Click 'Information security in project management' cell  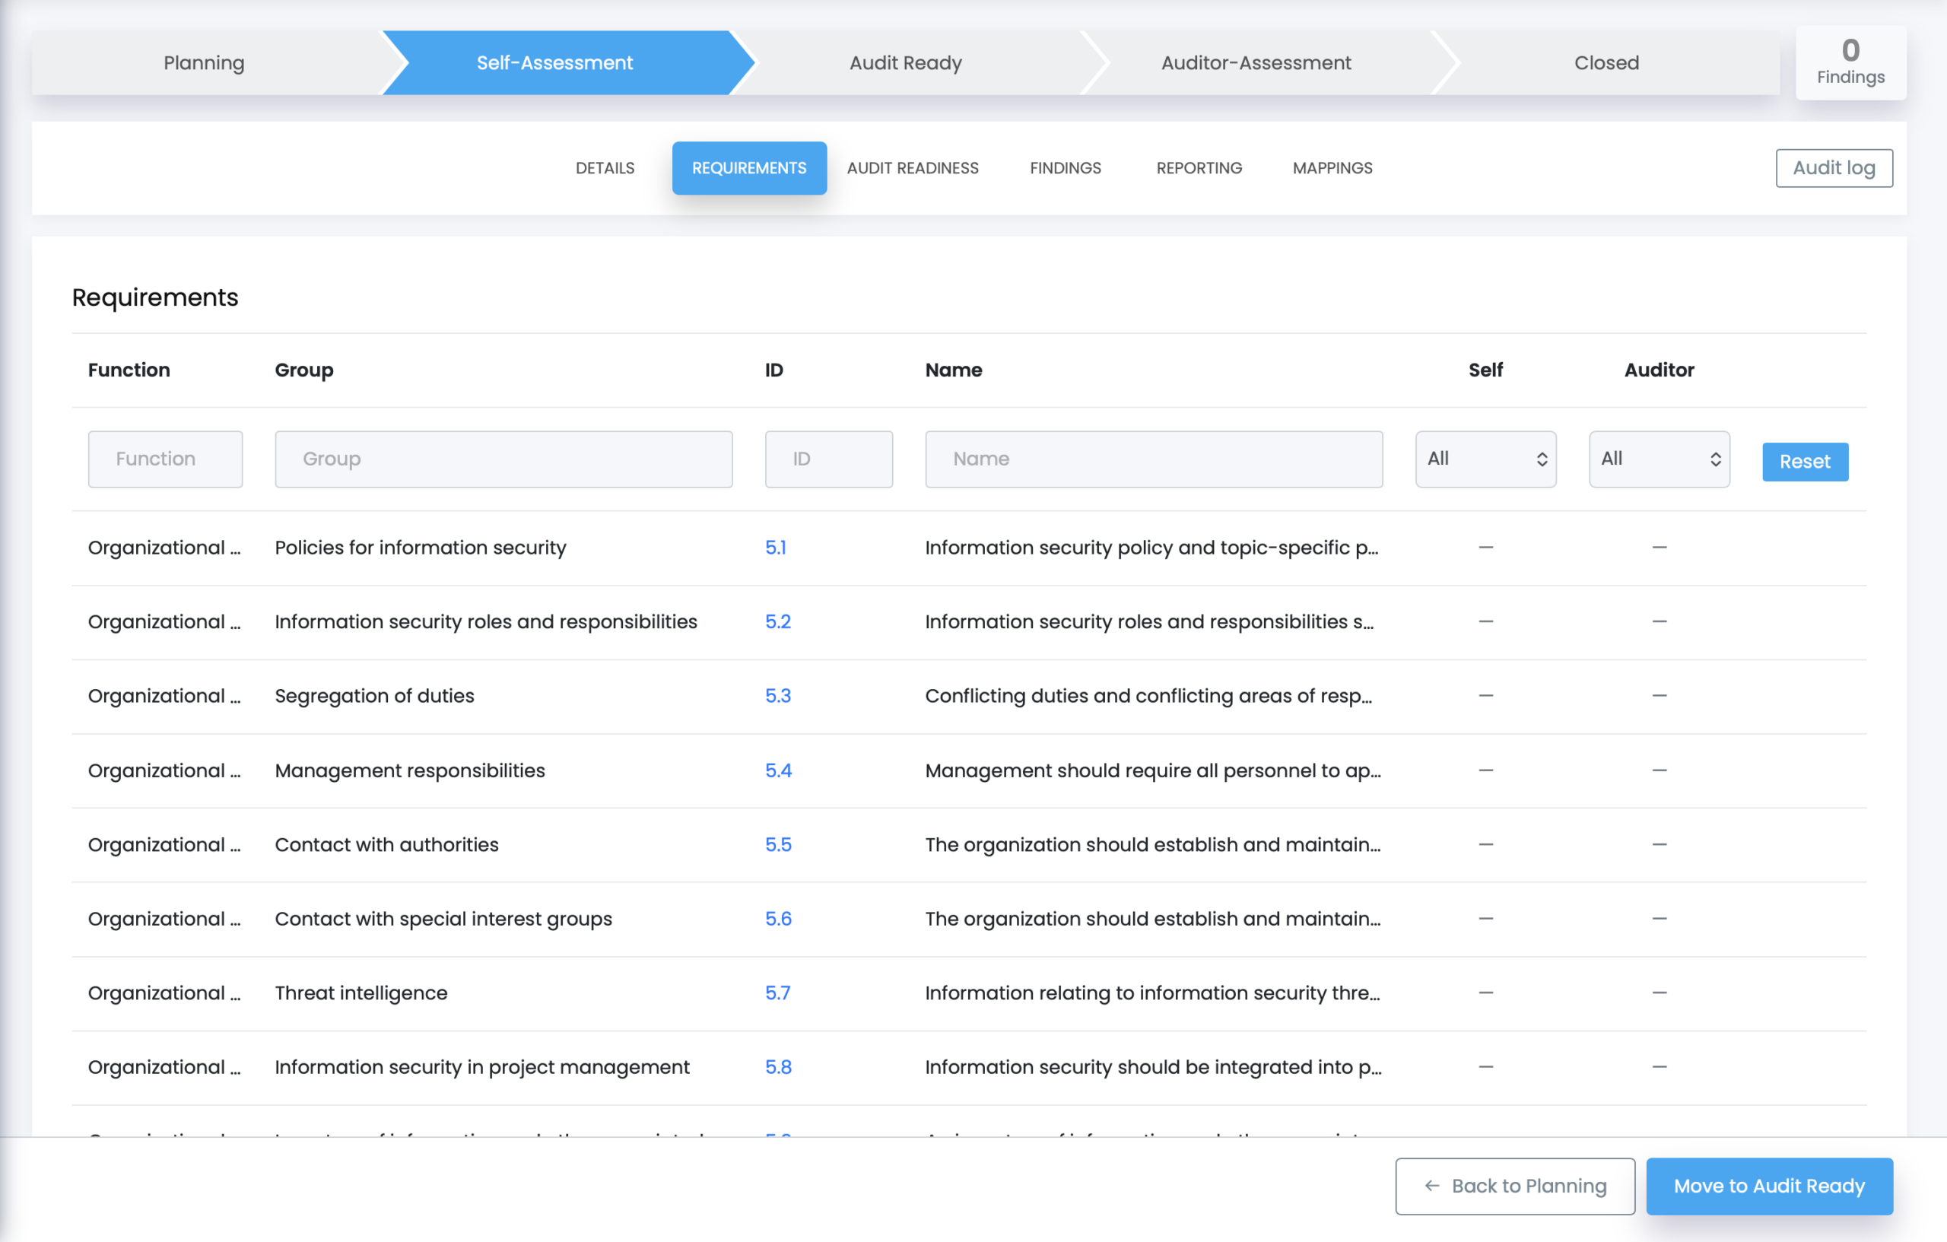point(482,1067)
